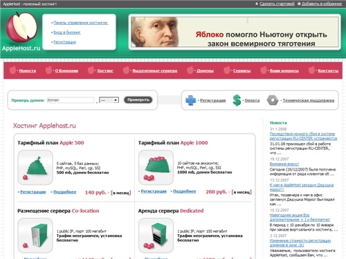Click the Dedicated server rack image
The image size is (346, 259).
[156, 236]
